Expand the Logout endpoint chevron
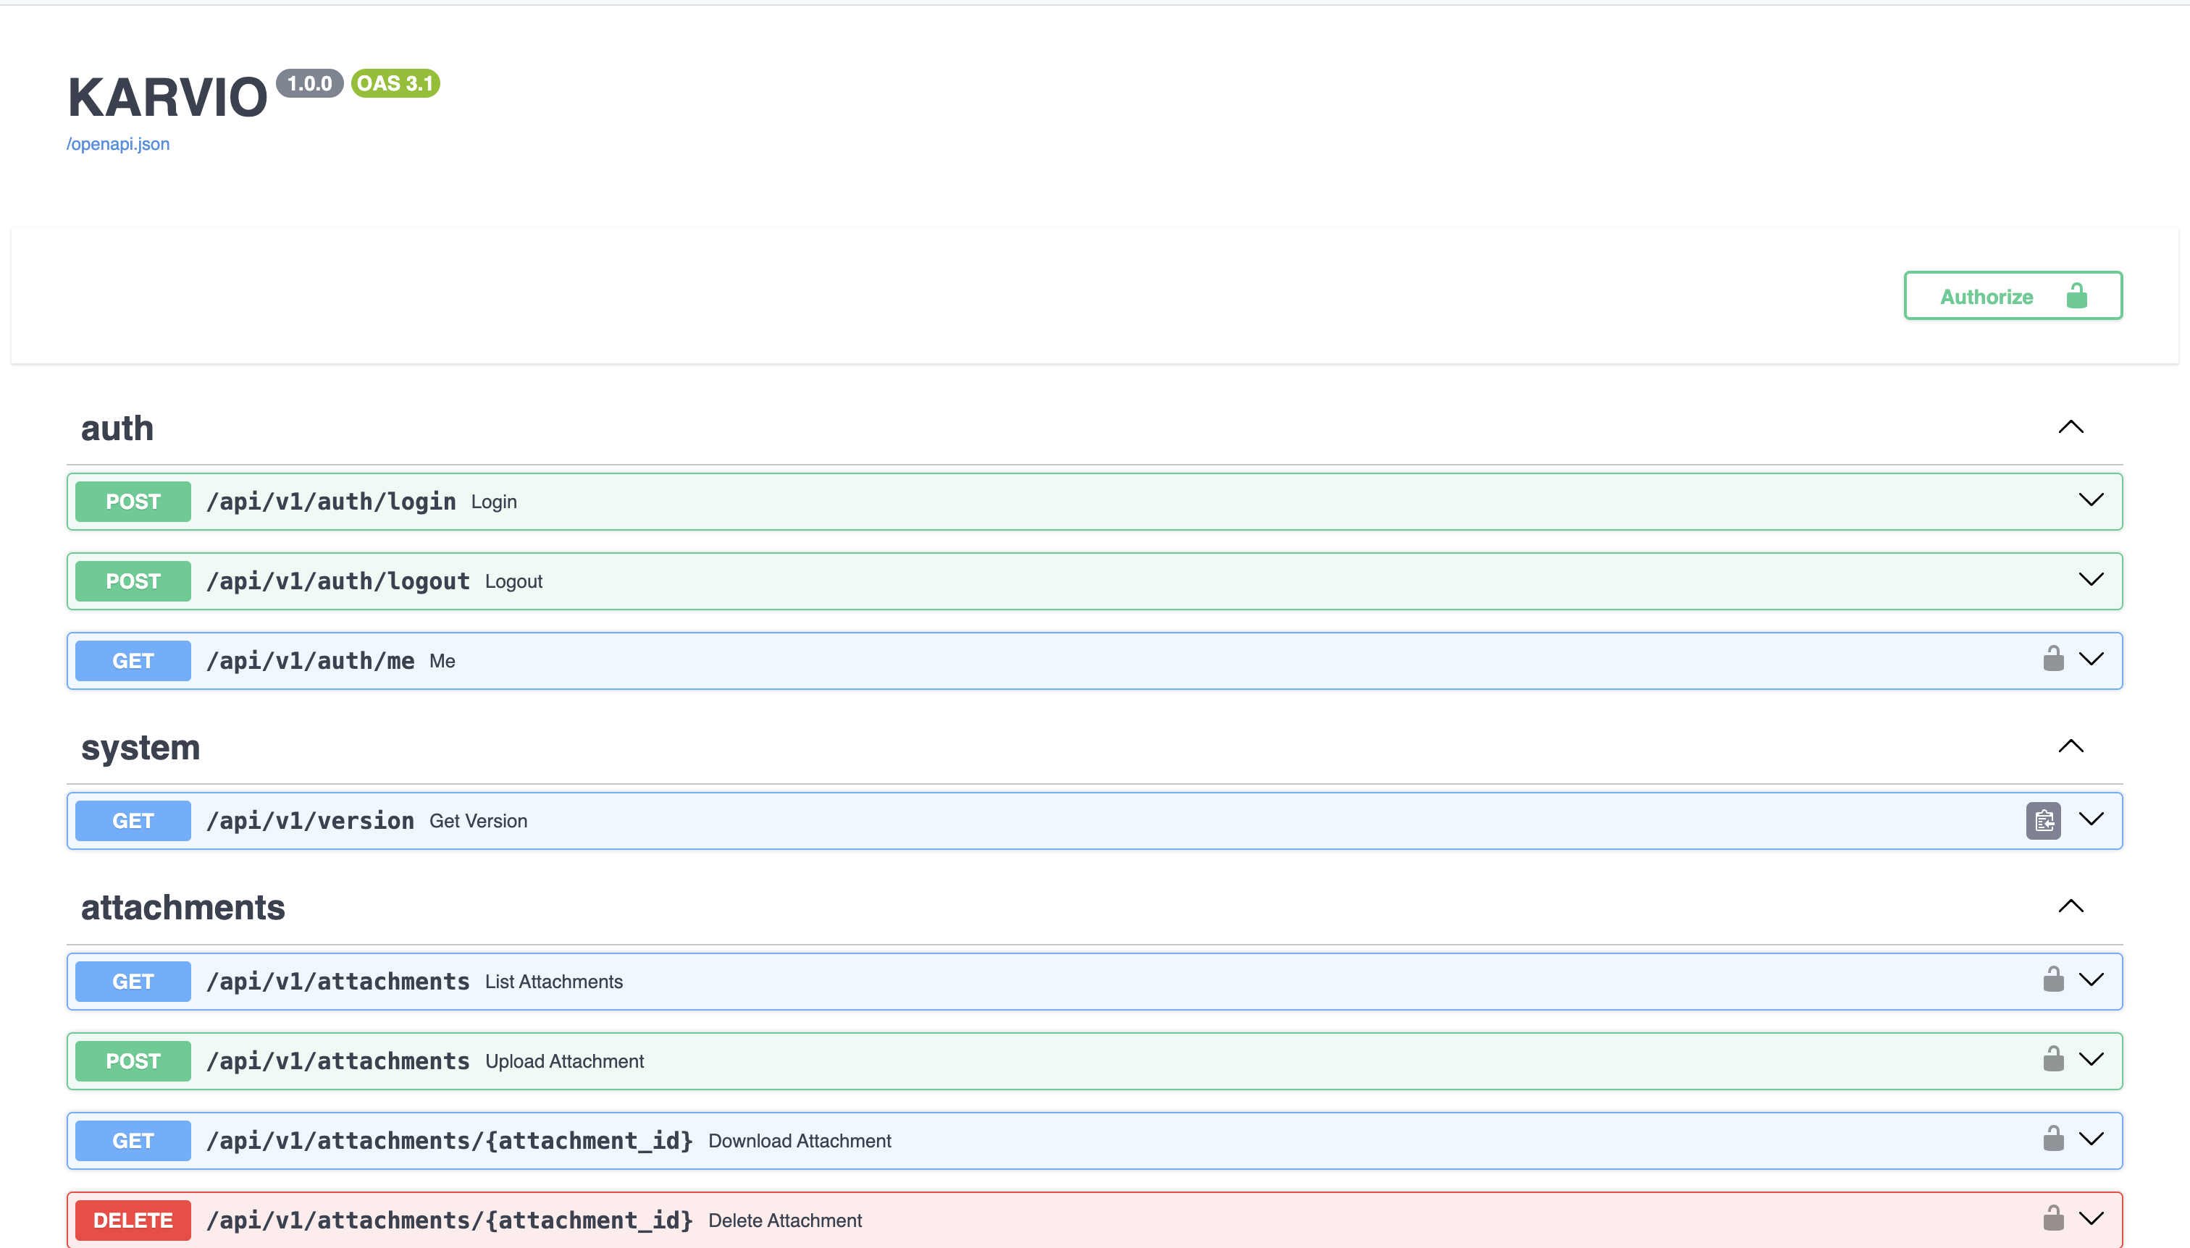Screen dimensions: 2190x1248 pos(2092,579)
